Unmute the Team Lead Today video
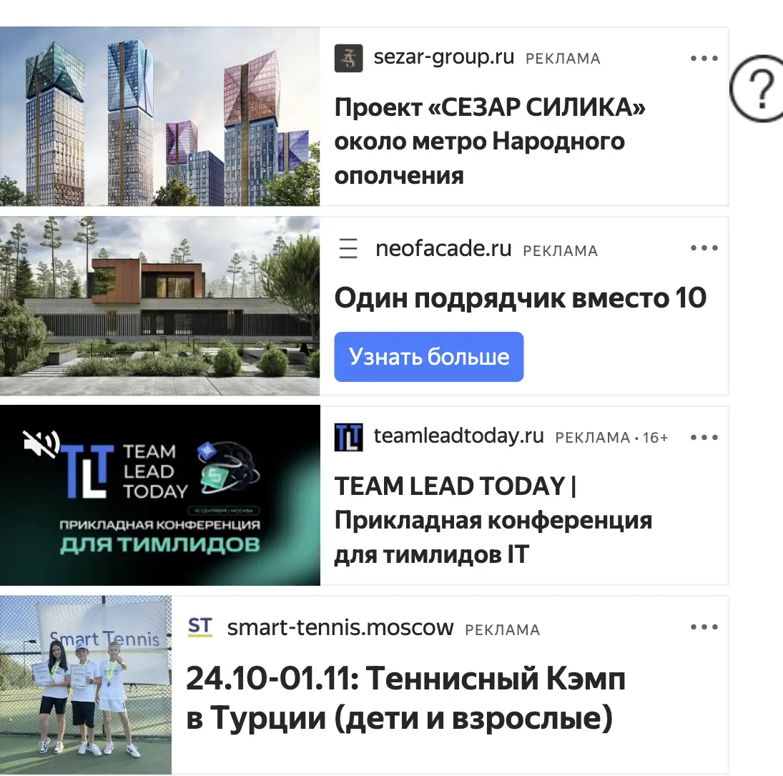 point(41,443)
